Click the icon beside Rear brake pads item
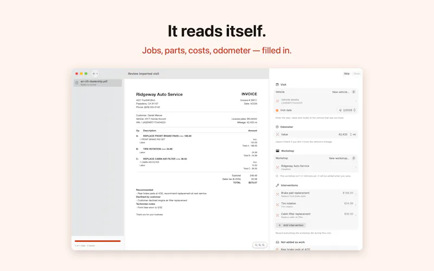Viewport: 434px width, 271px height. [277, 249]
